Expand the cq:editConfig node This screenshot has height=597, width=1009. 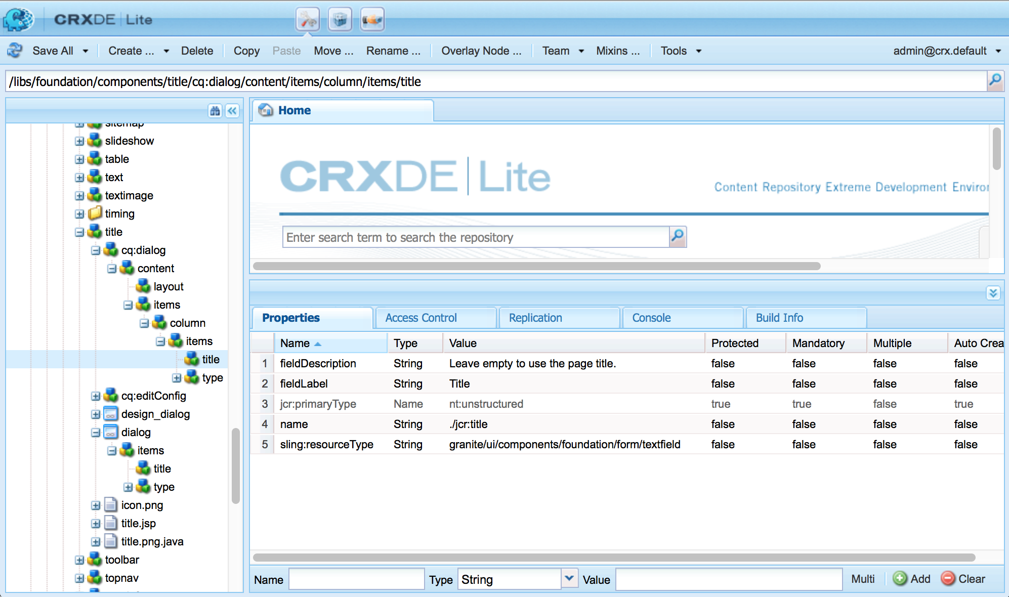96,396
